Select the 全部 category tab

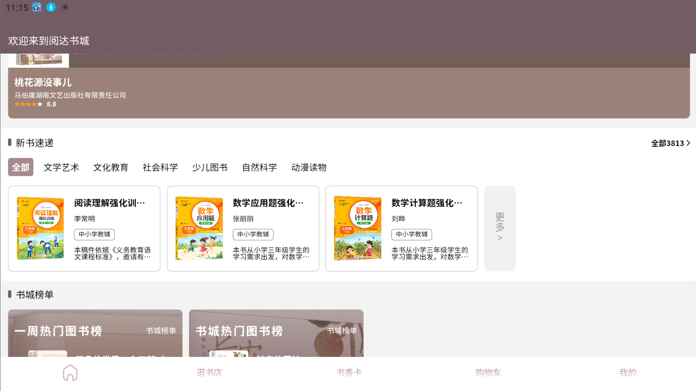coord(21,167)
